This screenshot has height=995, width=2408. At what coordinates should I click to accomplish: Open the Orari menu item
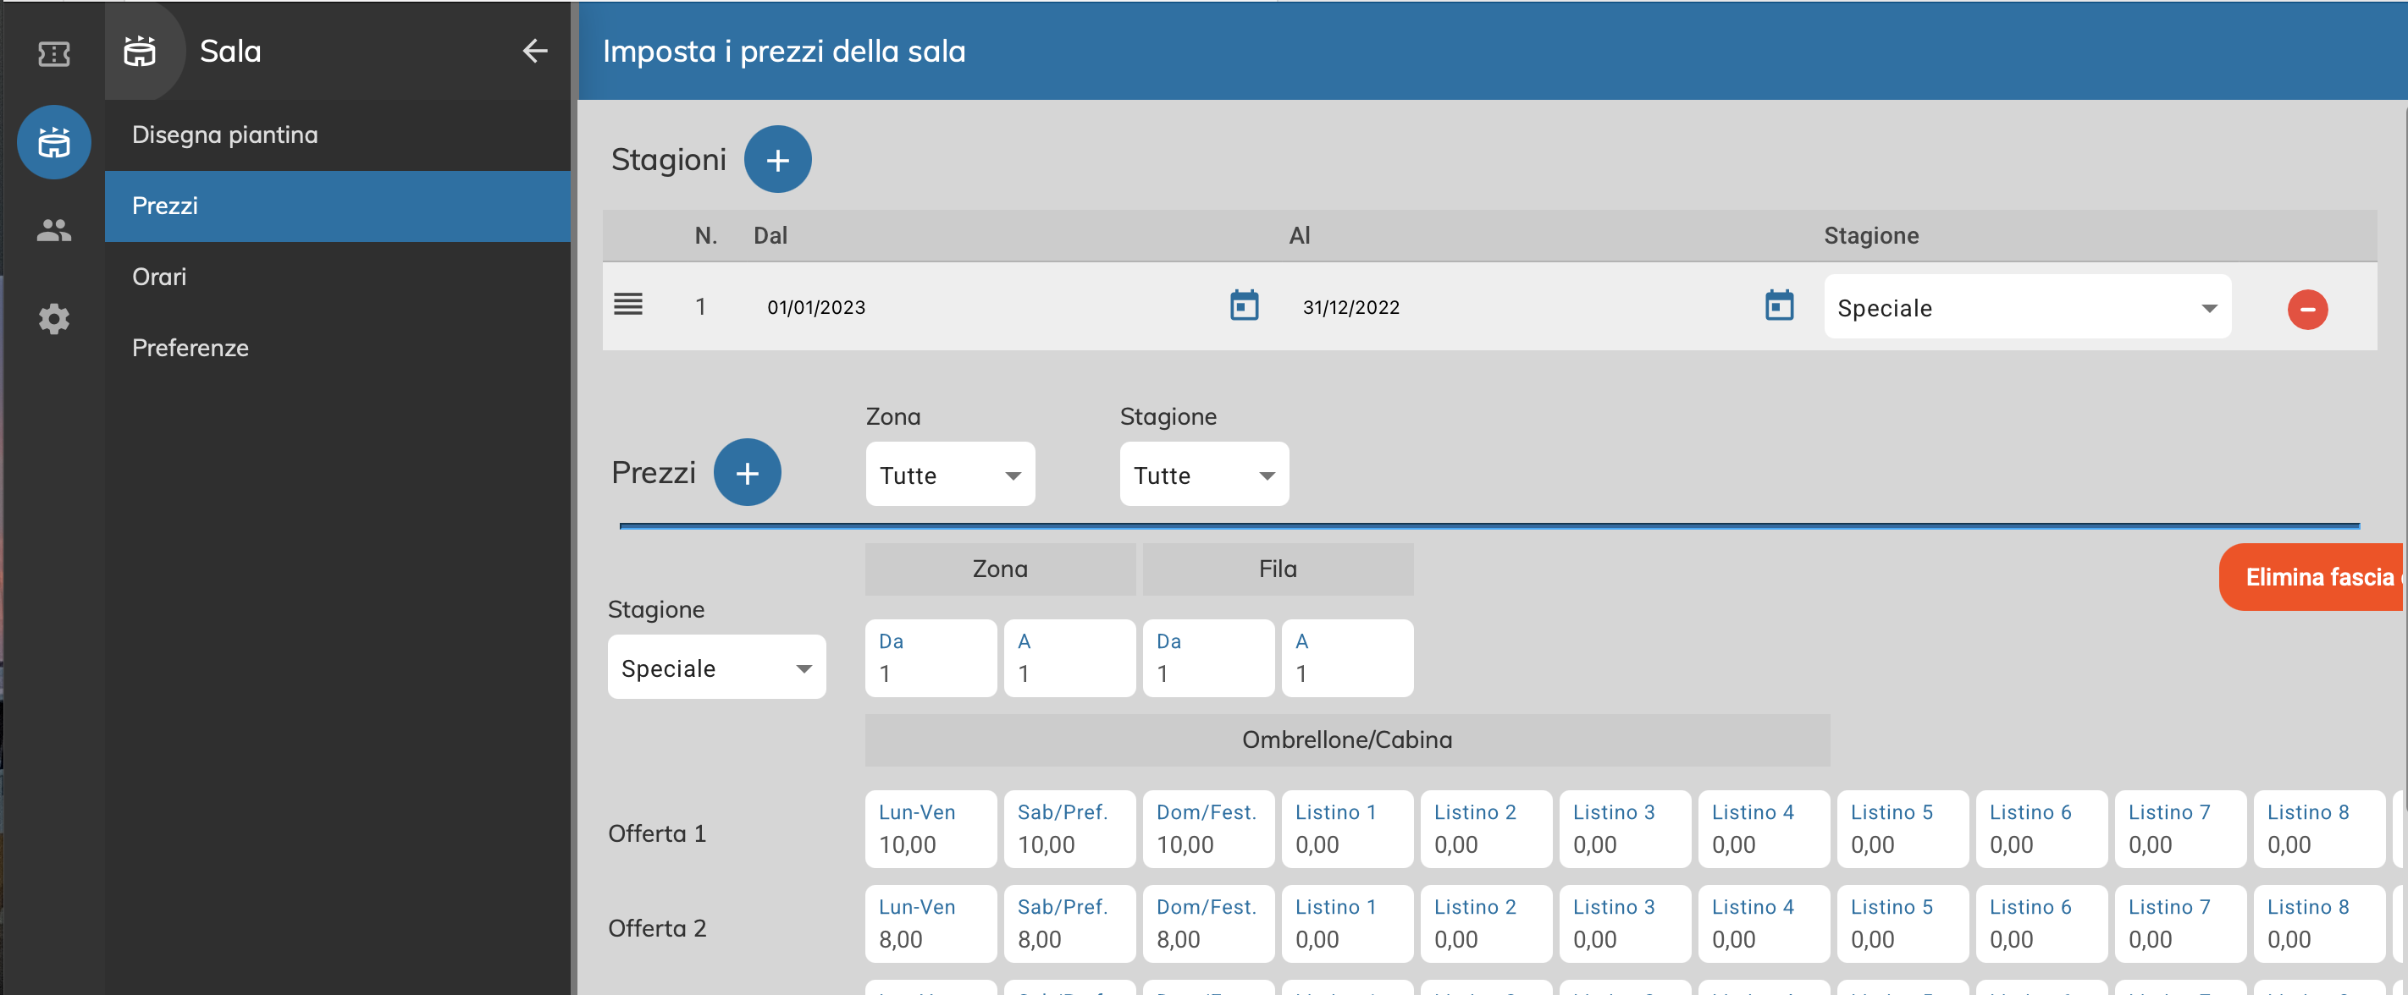[159, 277]
